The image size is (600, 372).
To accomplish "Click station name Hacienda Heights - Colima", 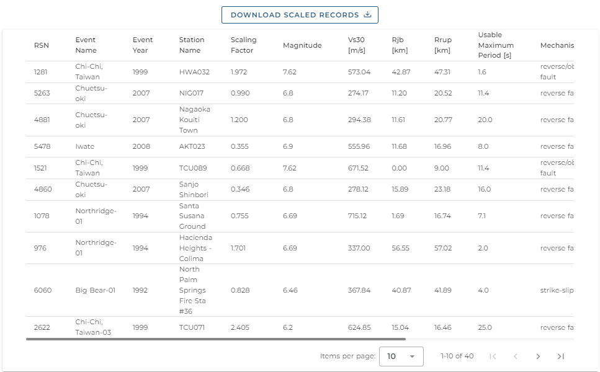I will click(195, 248).
